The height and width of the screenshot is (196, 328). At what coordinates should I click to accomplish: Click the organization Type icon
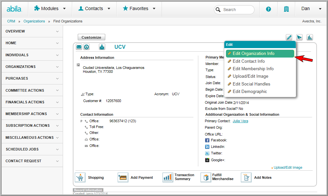83,94
